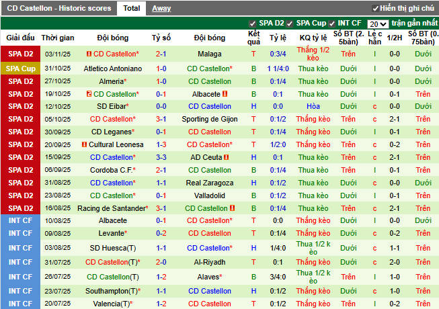Click the date 15/09/25

point(58,157)
